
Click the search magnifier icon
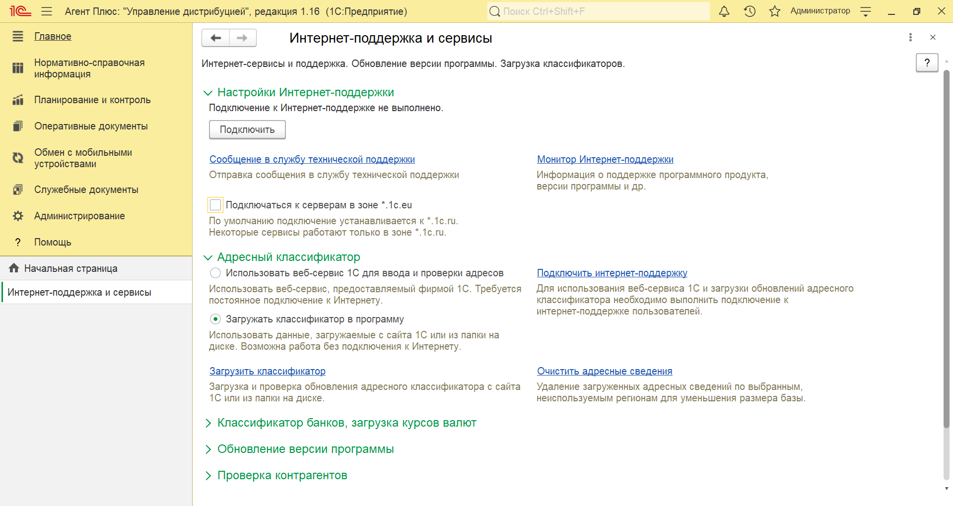click(x=494, y=11)
